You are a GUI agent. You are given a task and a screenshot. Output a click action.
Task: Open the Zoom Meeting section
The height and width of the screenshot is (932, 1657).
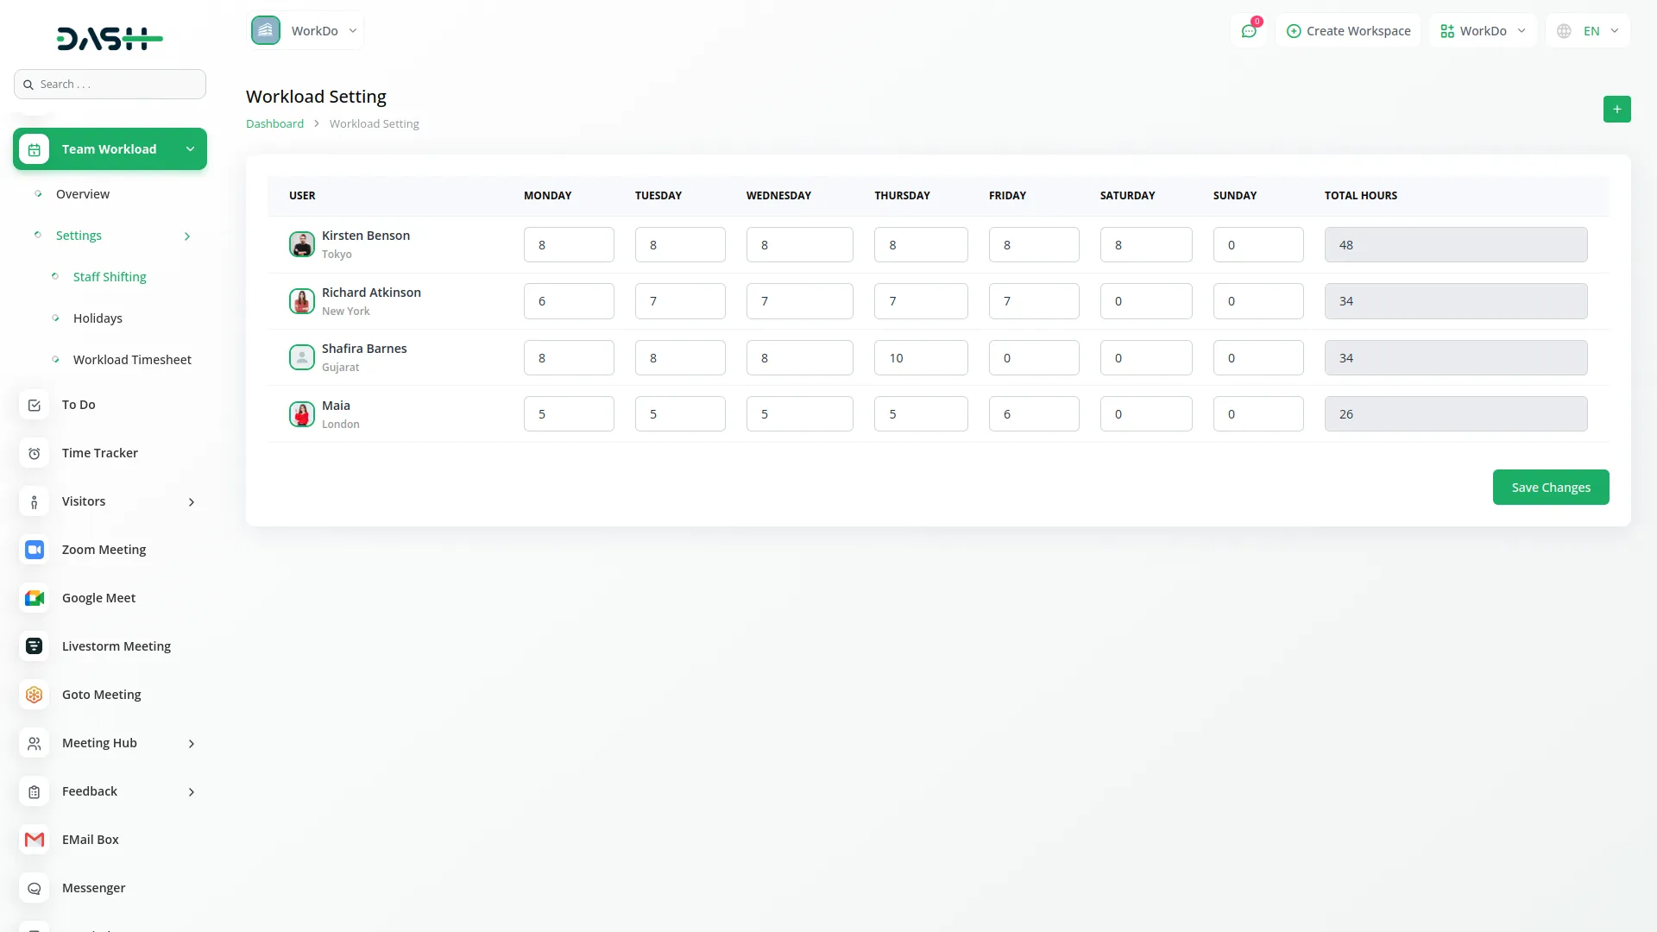(x=103, y=549)
